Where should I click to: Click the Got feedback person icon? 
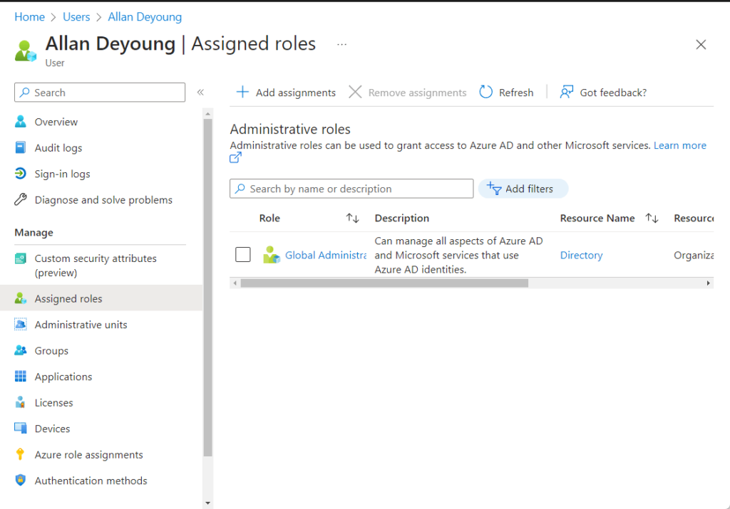coord(566,92)
